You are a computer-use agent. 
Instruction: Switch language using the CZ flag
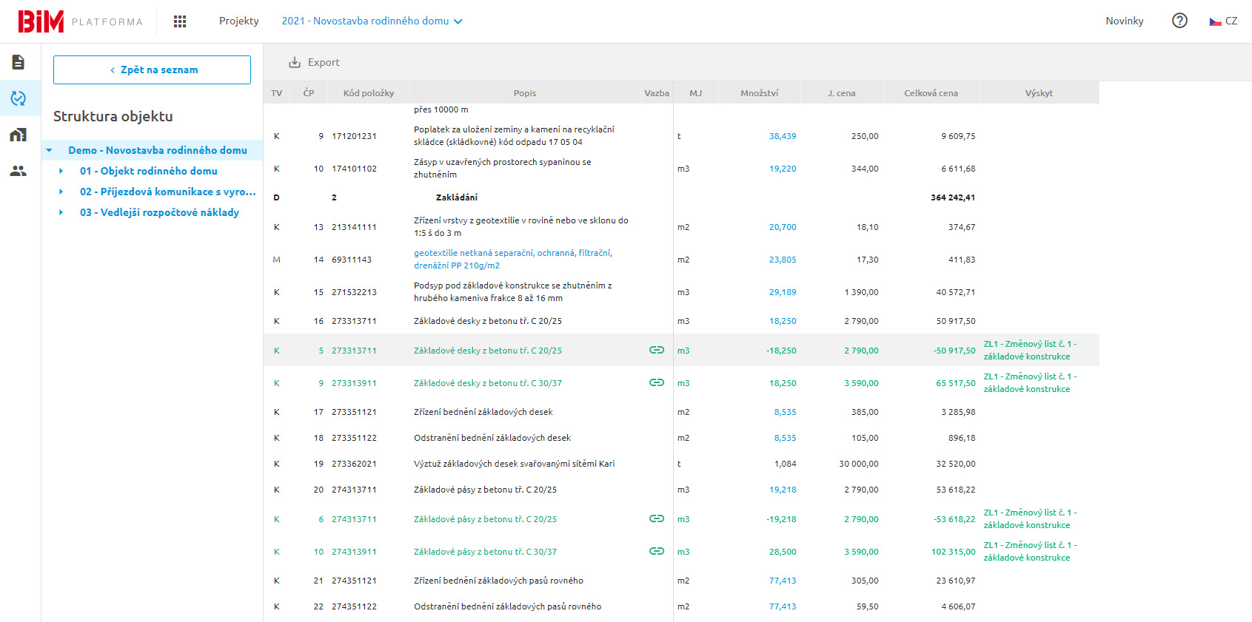pos(1223,21)
